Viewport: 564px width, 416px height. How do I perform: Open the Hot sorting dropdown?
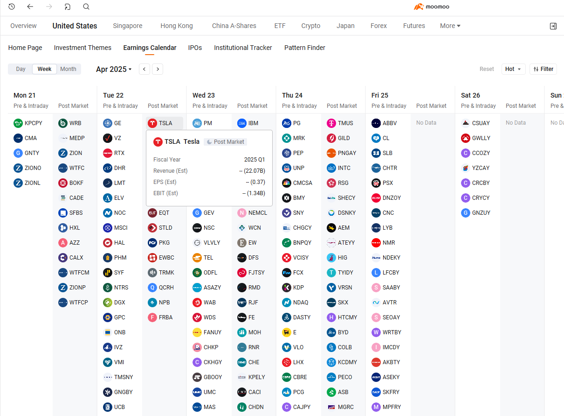click(513, 69)
